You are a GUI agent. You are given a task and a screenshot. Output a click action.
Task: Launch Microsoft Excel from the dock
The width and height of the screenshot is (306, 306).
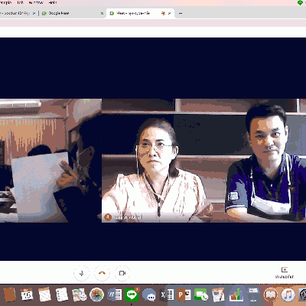coord(167,295)
